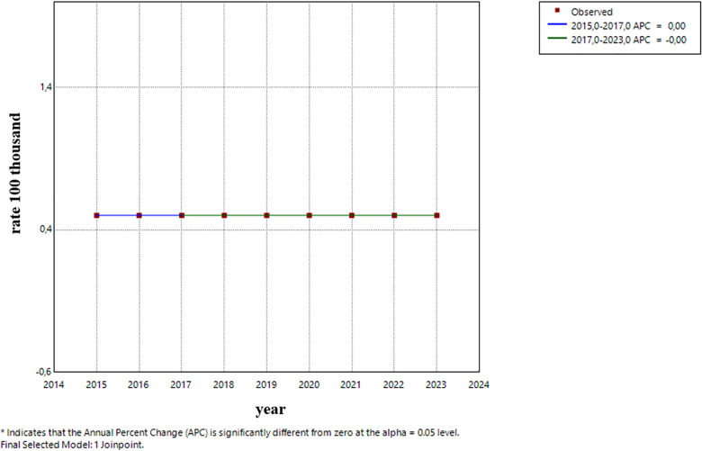702x451 pixels.
Task: Click the observed data point for 2016
Action: pos(139,215)
